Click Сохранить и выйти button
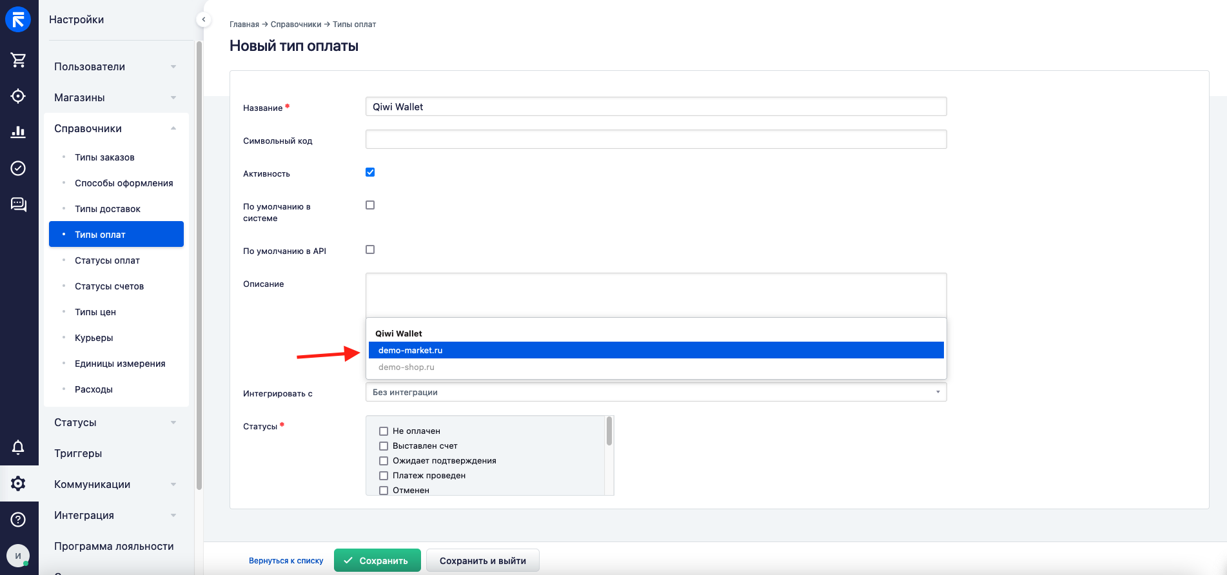This screenshot has width=1227, height=575. click(483, 560)
